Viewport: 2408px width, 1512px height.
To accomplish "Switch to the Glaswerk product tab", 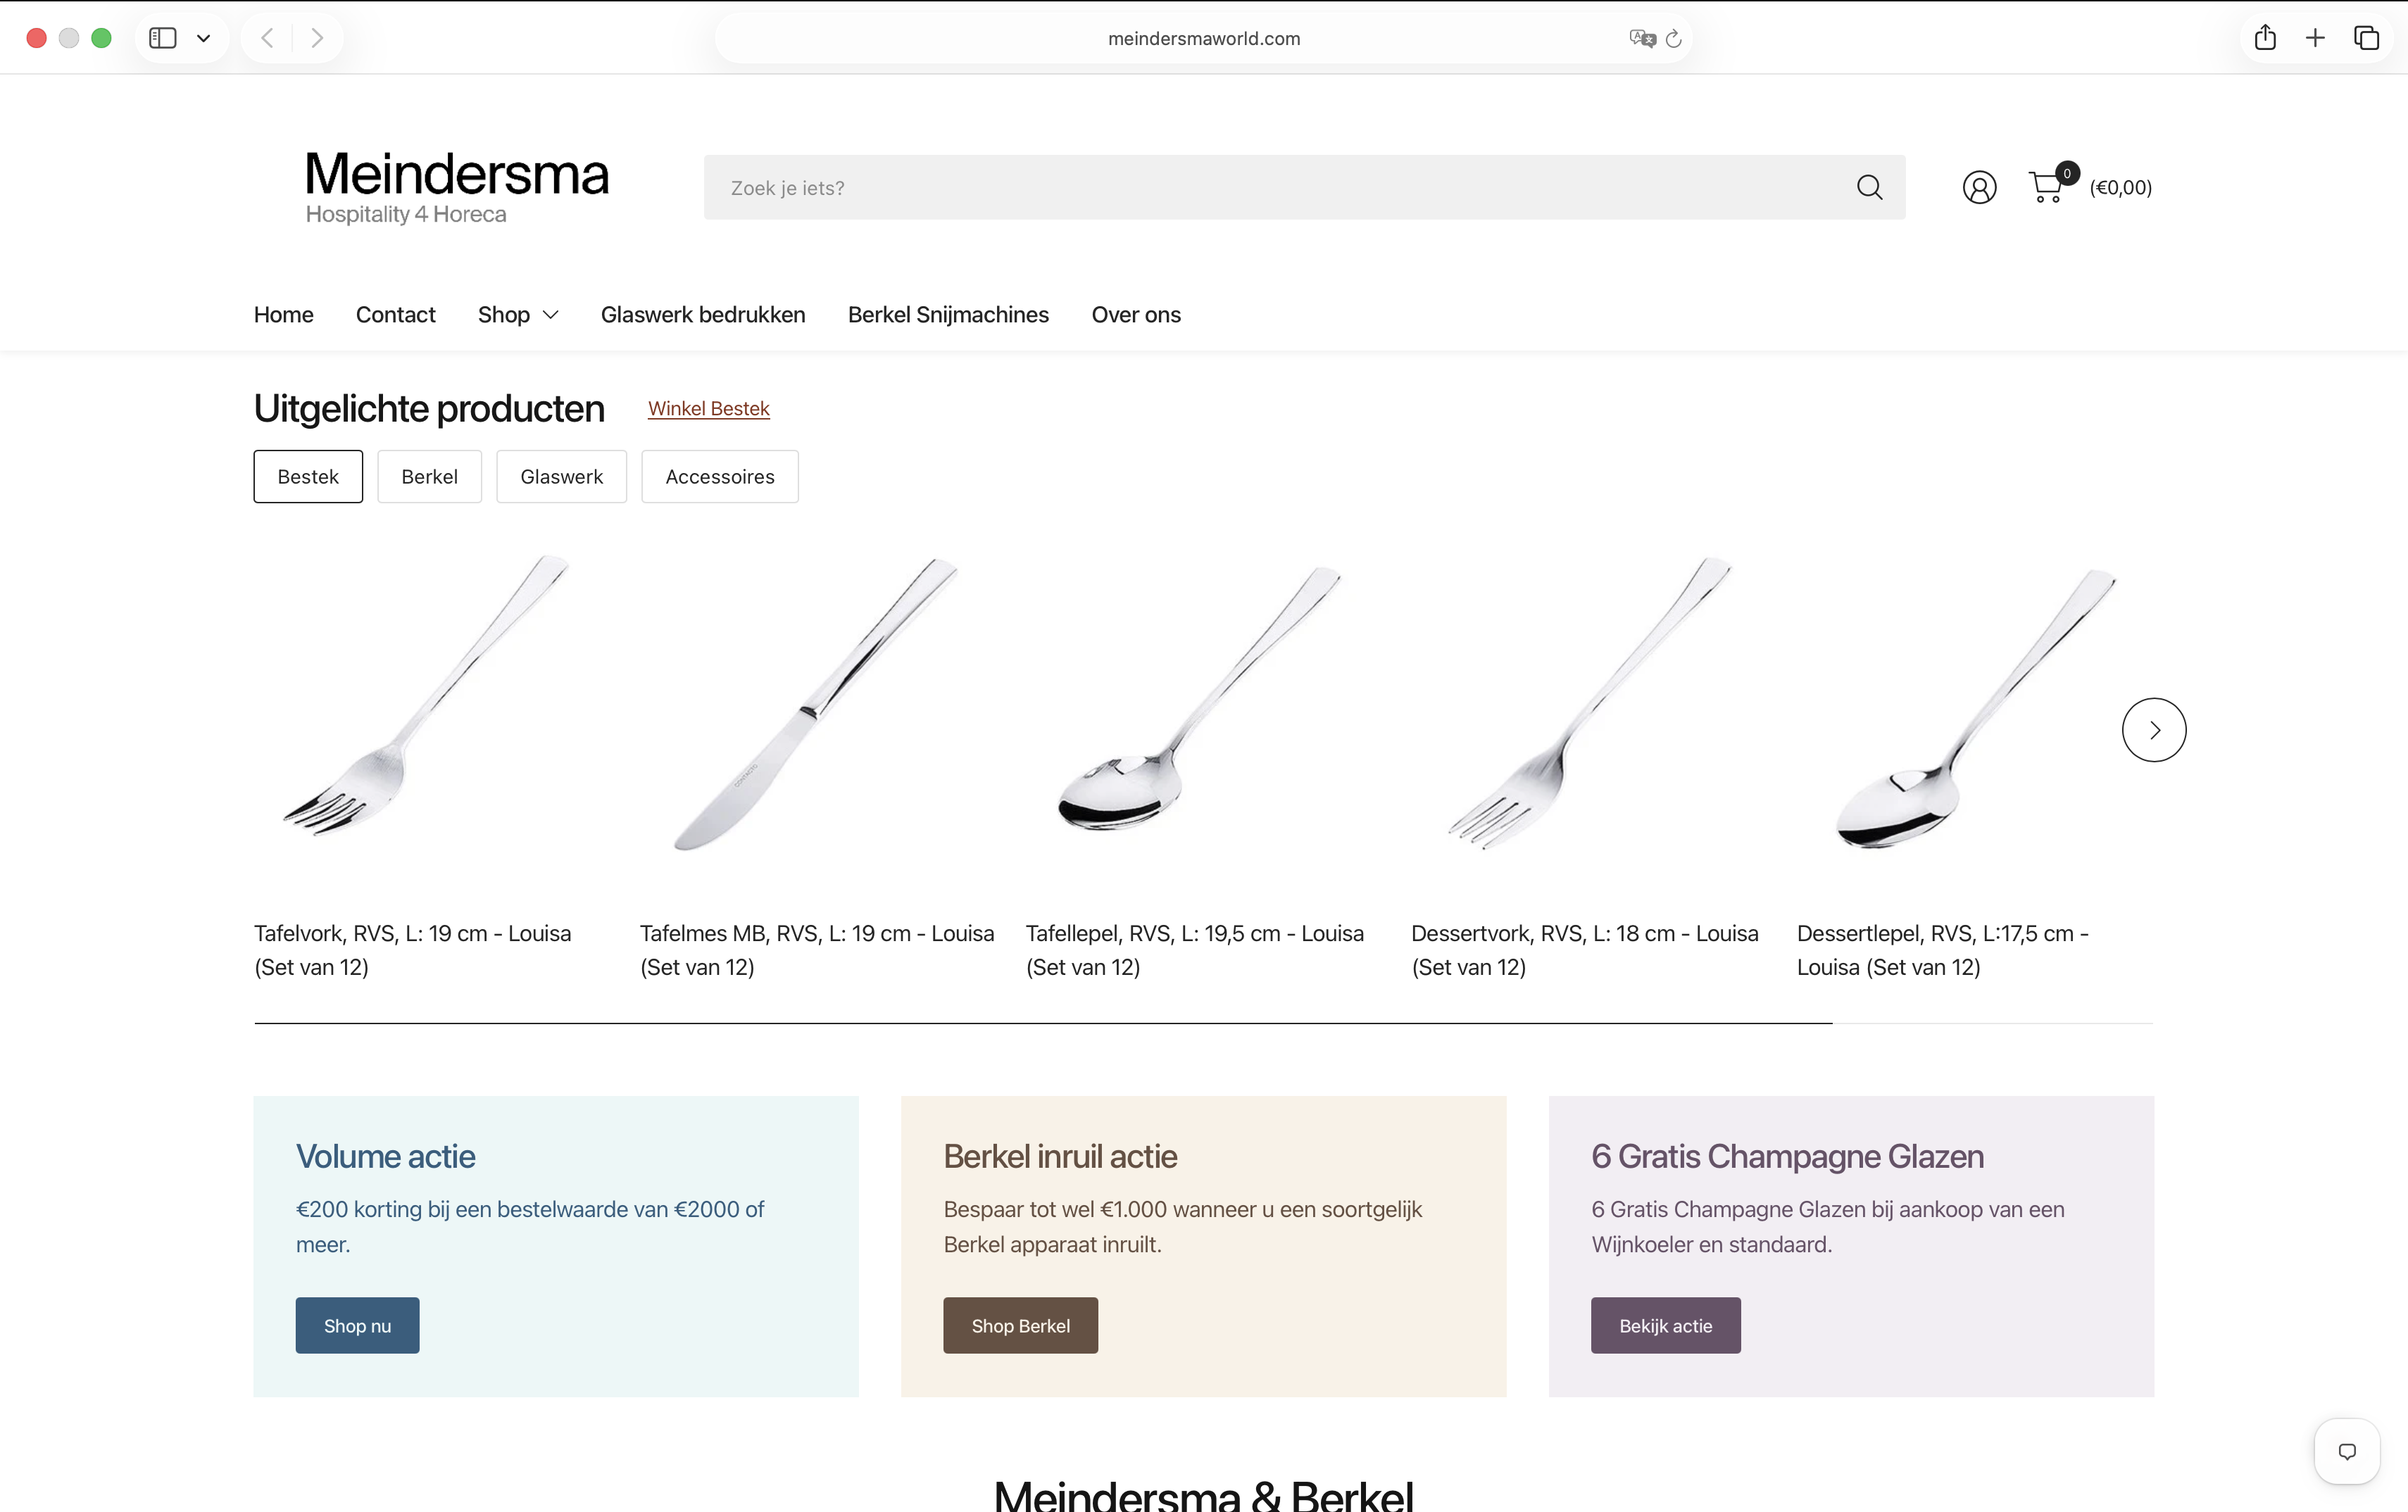I will click(561, 477).
